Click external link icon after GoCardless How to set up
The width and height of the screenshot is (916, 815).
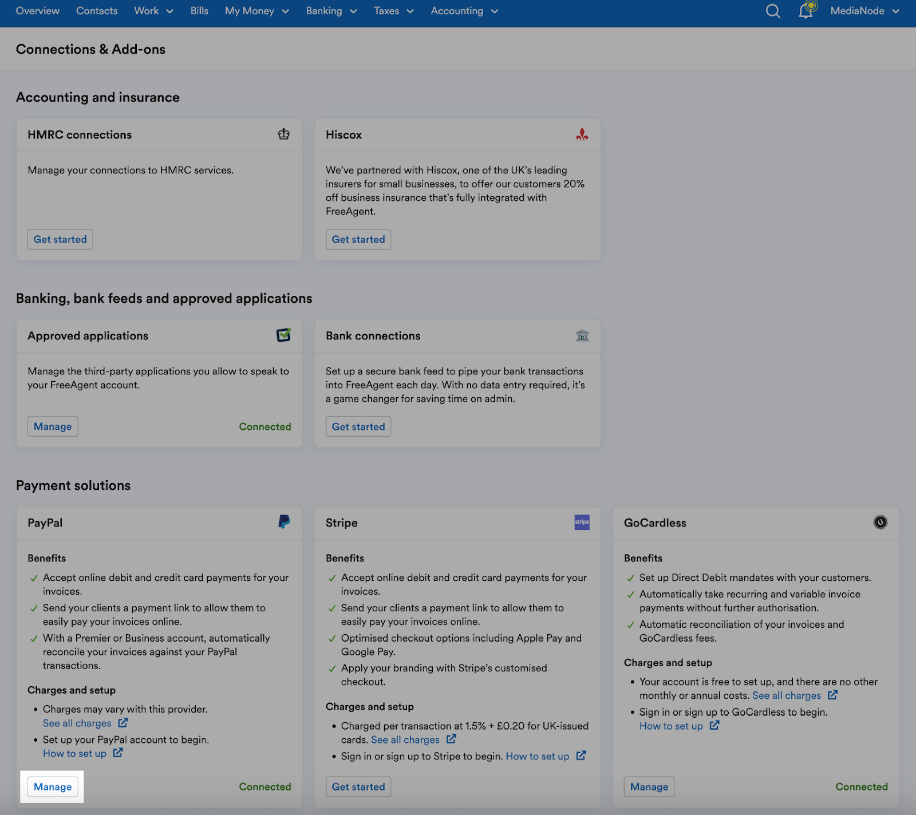[714, 725]
